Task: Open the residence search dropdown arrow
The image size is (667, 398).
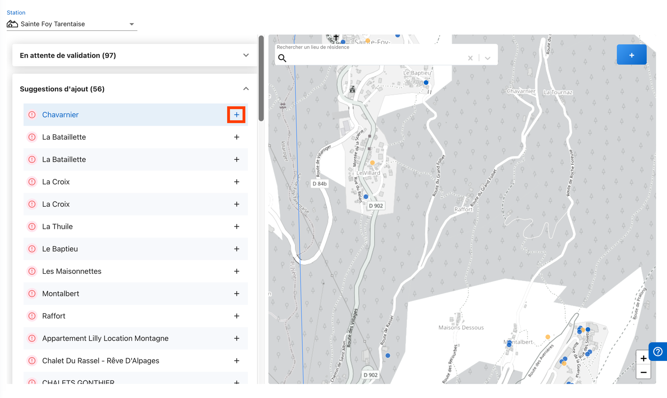Action: (487, 58)
